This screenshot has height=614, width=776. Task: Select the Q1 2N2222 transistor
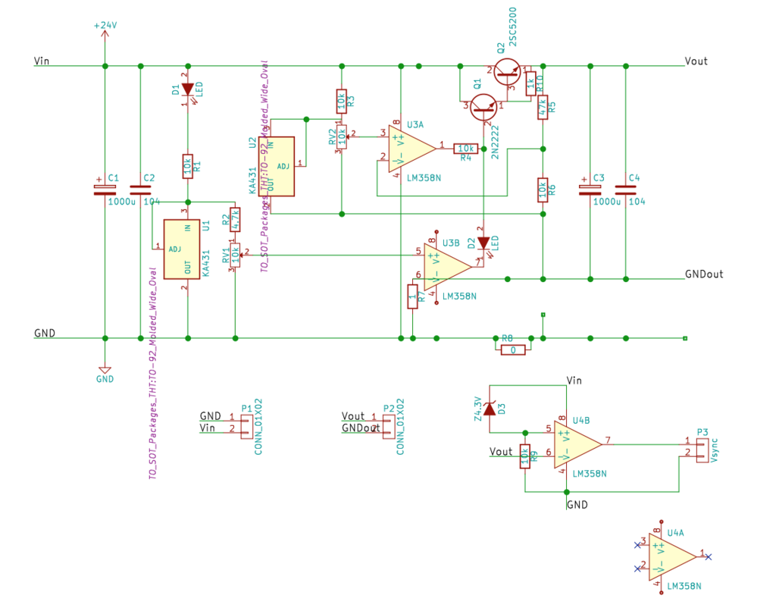(x=483, y=108)
